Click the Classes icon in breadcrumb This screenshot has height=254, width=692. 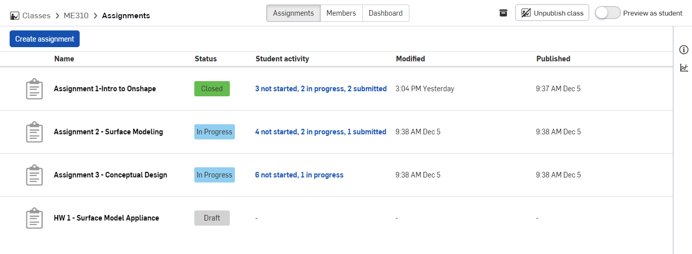tap(15, 16)
